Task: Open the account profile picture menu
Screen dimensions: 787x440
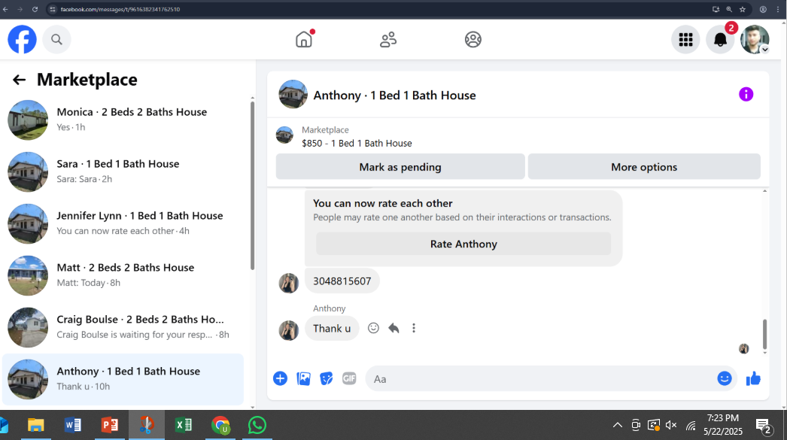Action: 755,39
